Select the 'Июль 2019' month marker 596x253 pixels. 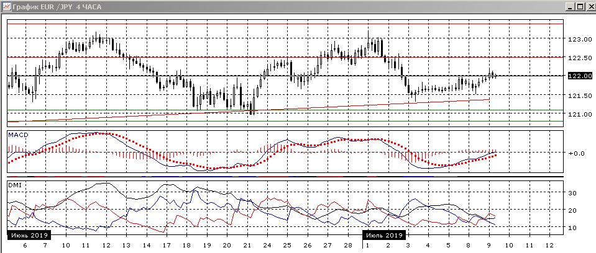tap(385, 236)
